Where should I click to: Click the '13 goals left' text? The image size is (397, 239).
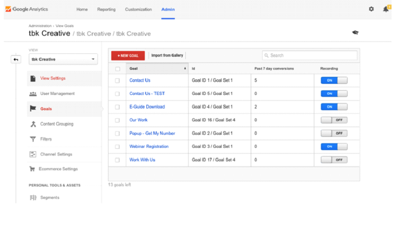pos(120,185)
